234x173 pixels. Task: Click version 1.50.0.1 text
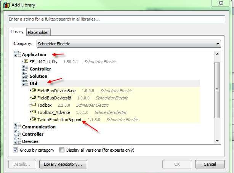71,62
